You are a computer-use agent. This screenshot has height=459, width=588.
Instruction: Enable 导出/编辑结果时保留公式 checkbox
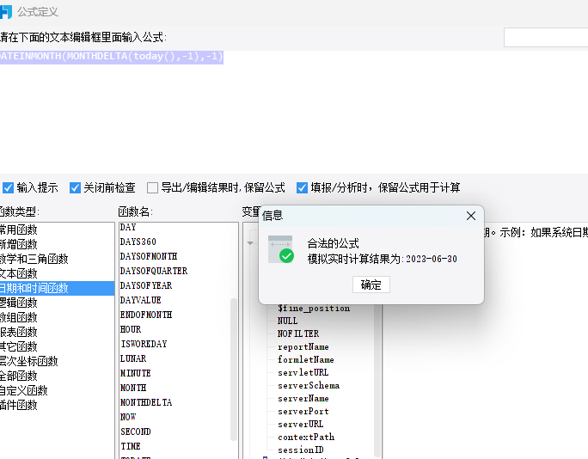pyautogui.click(x=152, y=187)
